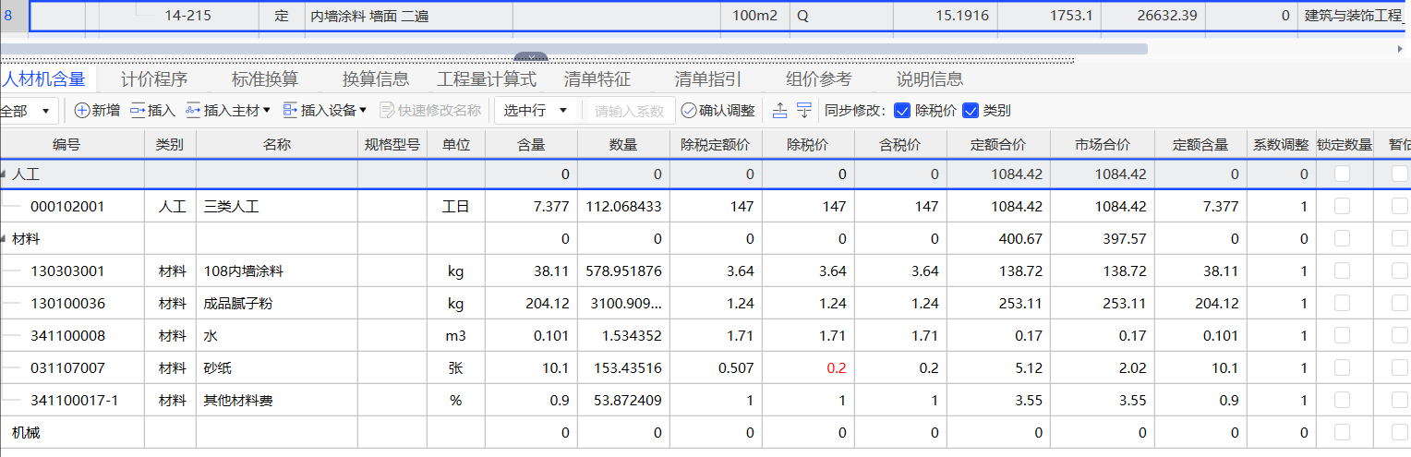The height and width of the screenshot is (457, 1411).
Task: Open the 选中行 dropdown
Action: click(x=537, y=111)
